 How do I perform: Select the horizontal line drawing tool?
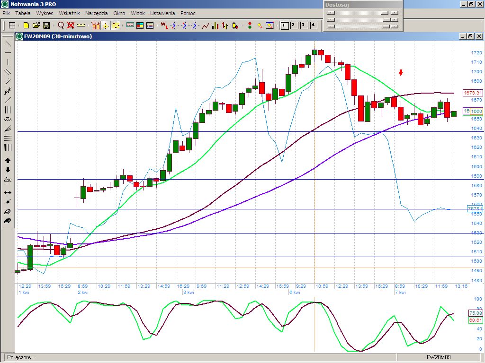pos(8,52)
